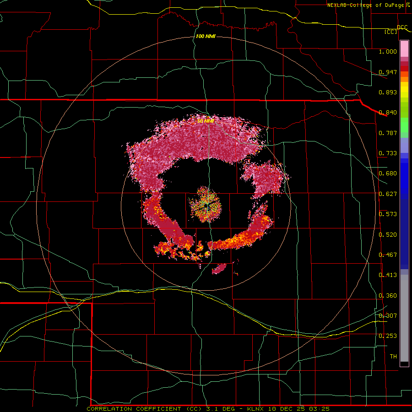This screenshot has height=412, width=412.
Task: Pick the gray swatch on the color bar
Action: (404, 318)
